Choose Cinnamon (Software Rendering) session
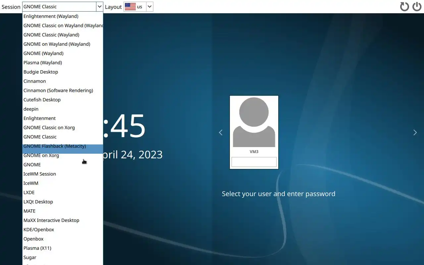Screen dimensions: 424x265 tap(63, 90)
